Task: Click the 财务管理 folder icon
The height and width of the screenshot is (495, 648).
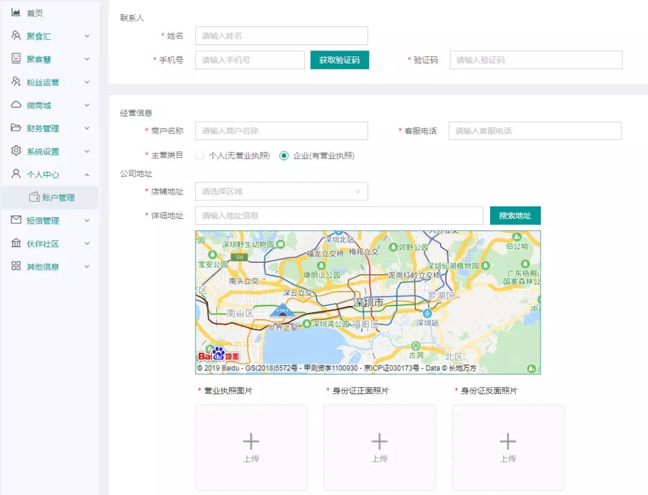Action: 16,128
